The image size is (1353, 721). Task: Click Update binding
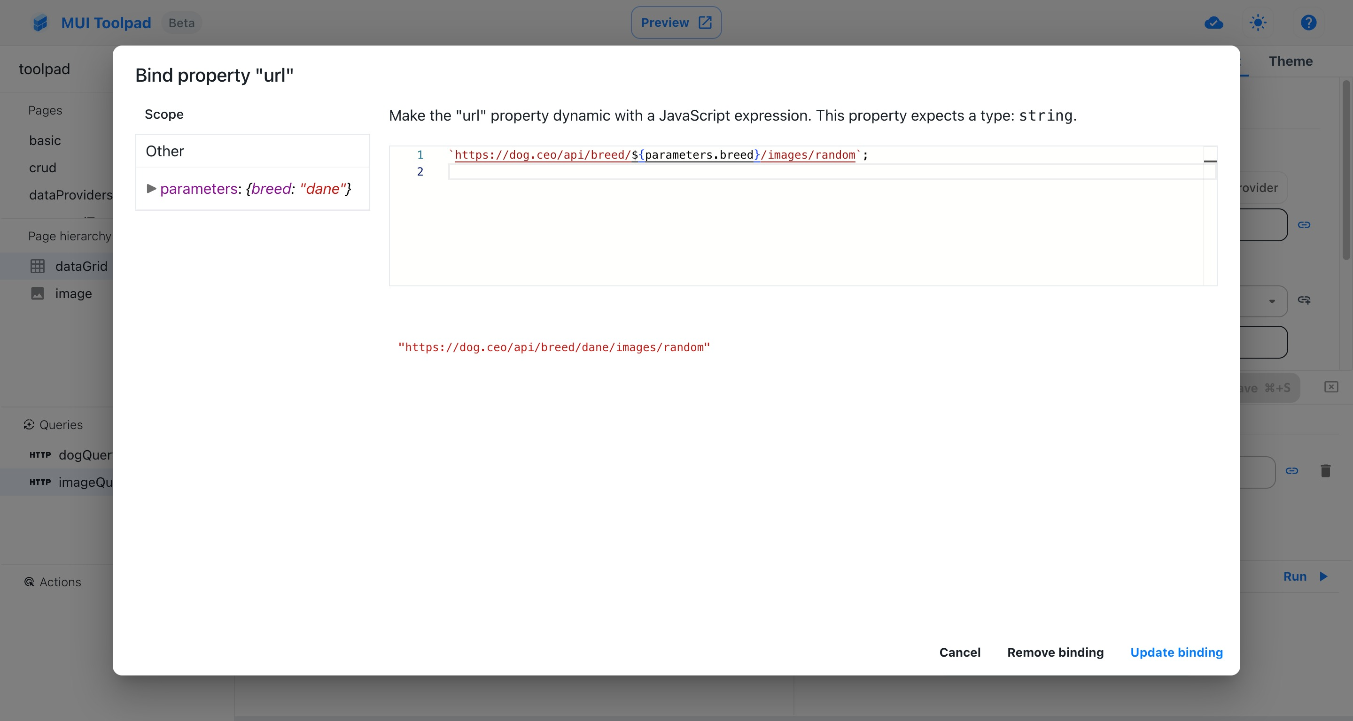[1176, 652]
